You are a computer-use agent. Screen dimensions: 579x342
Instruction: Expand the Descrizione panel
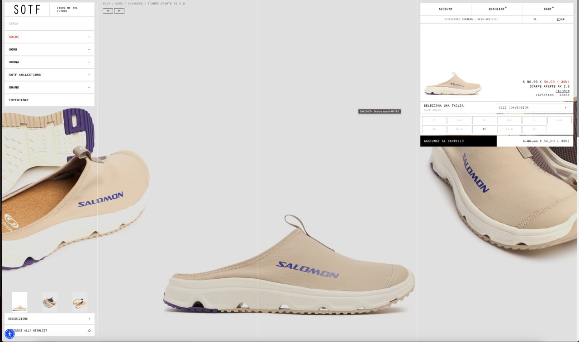click(x=49, y=319)
